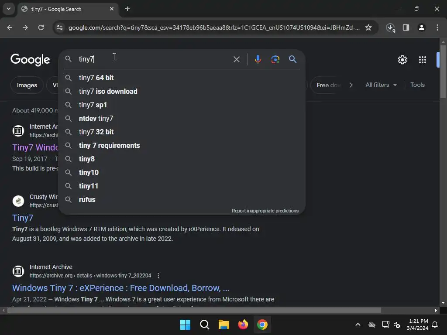Go forward to next page
Screen dimensions: 447x335
[x=25, y=27]
